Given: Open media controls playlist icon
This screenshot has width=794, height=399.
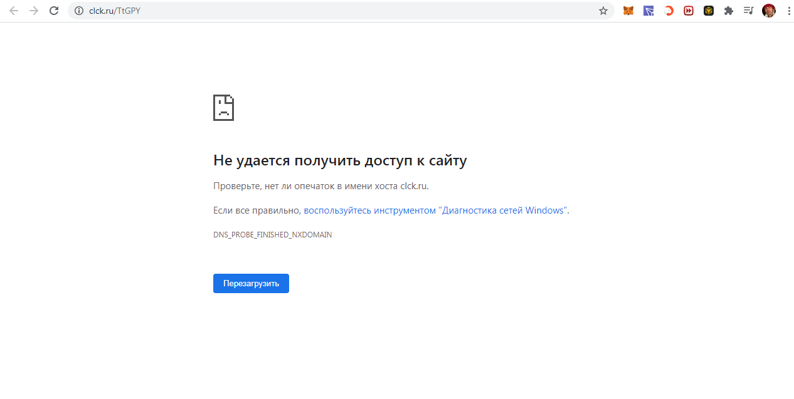Looking at the screenshot, I should pos(748,11).
